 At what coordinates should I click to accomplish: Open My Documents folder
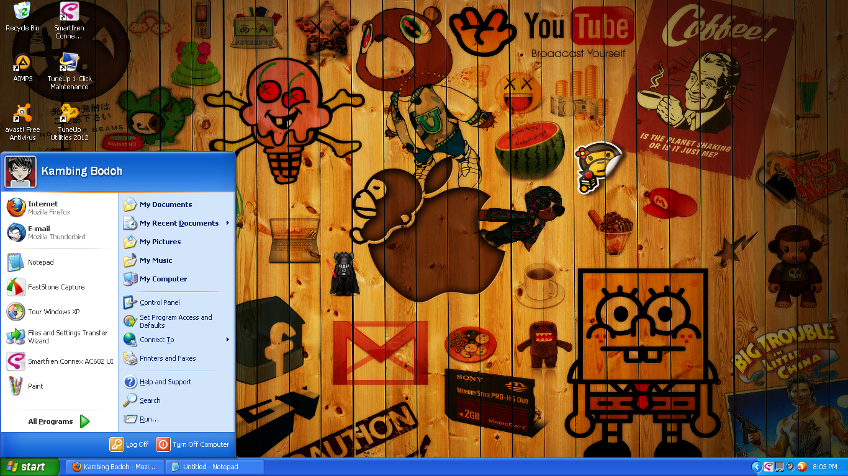coord(176,205)
